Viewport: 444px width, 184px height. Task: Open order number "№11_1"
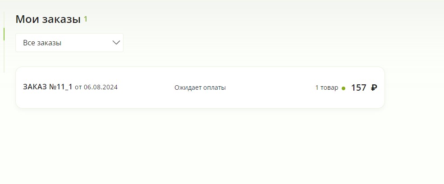click(61, 87)
